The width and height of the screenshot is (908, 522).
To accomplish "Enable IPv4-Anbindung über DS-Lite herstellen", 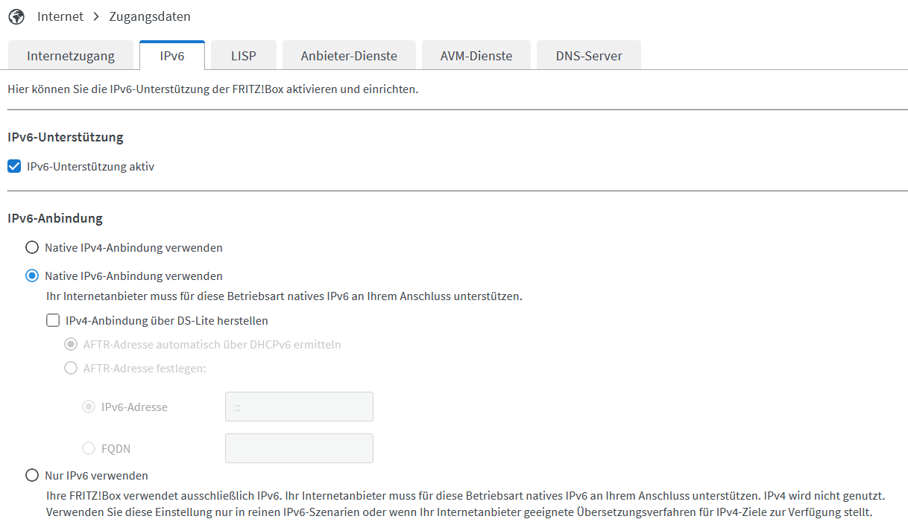I will (x=53, y=321).
